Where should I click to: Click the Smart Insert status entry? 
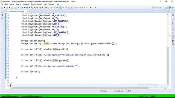(x=119, y=91)
